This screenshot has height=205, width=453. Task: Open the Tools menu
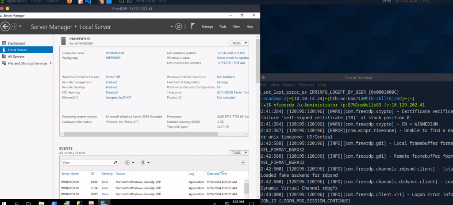tap(223, 27)
